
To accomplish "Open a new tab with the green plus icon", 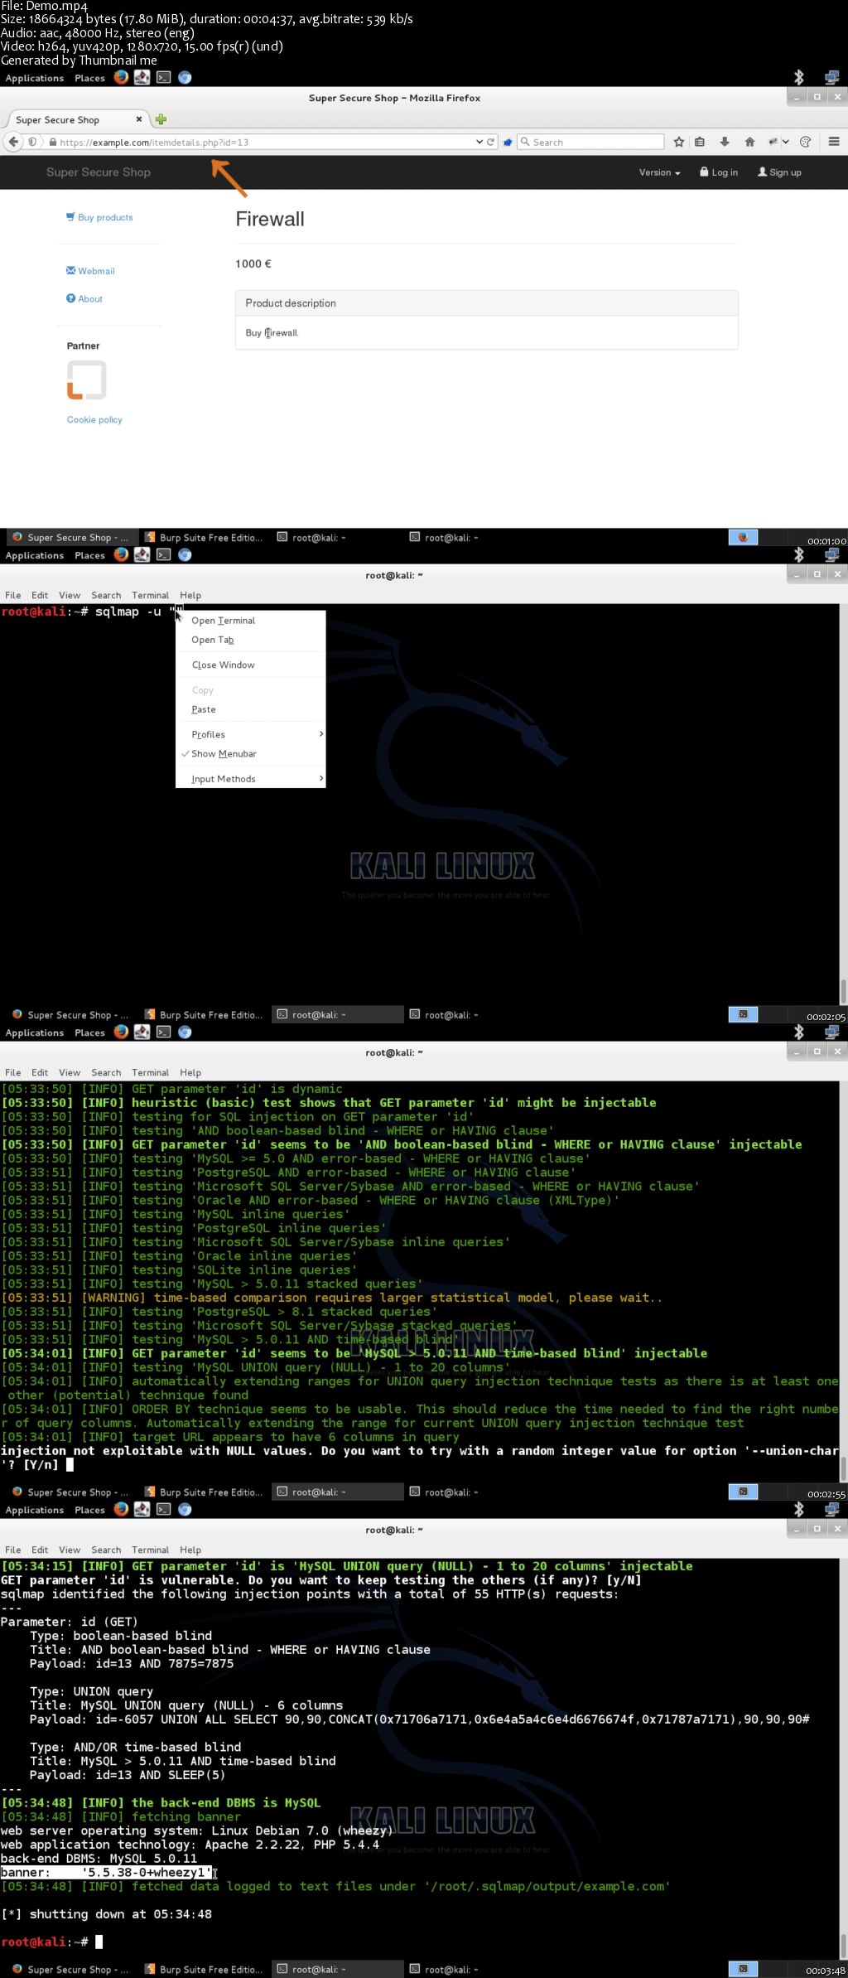I will click(161, 119).
